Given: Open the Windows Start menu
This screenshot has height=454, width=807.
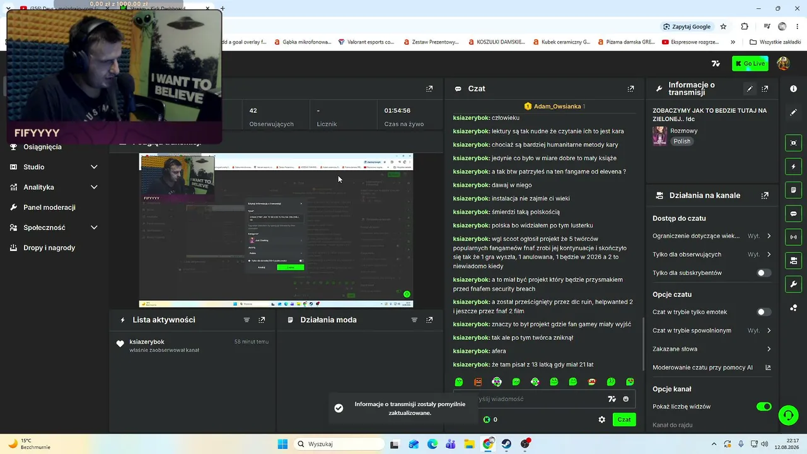Looking at the screenshot, I should (x=282, y=444).
